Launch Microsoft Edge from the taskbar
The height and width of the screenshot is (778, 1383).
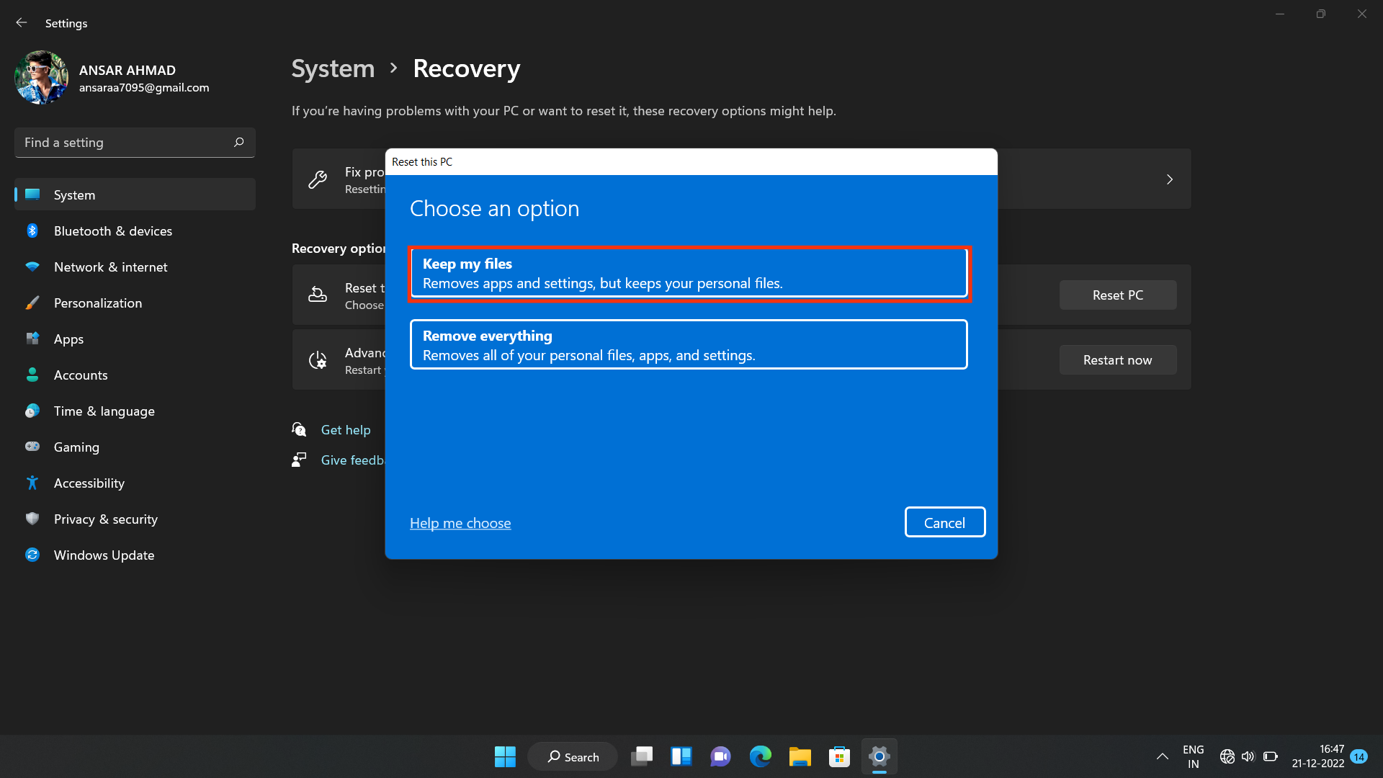click(761, 756)
